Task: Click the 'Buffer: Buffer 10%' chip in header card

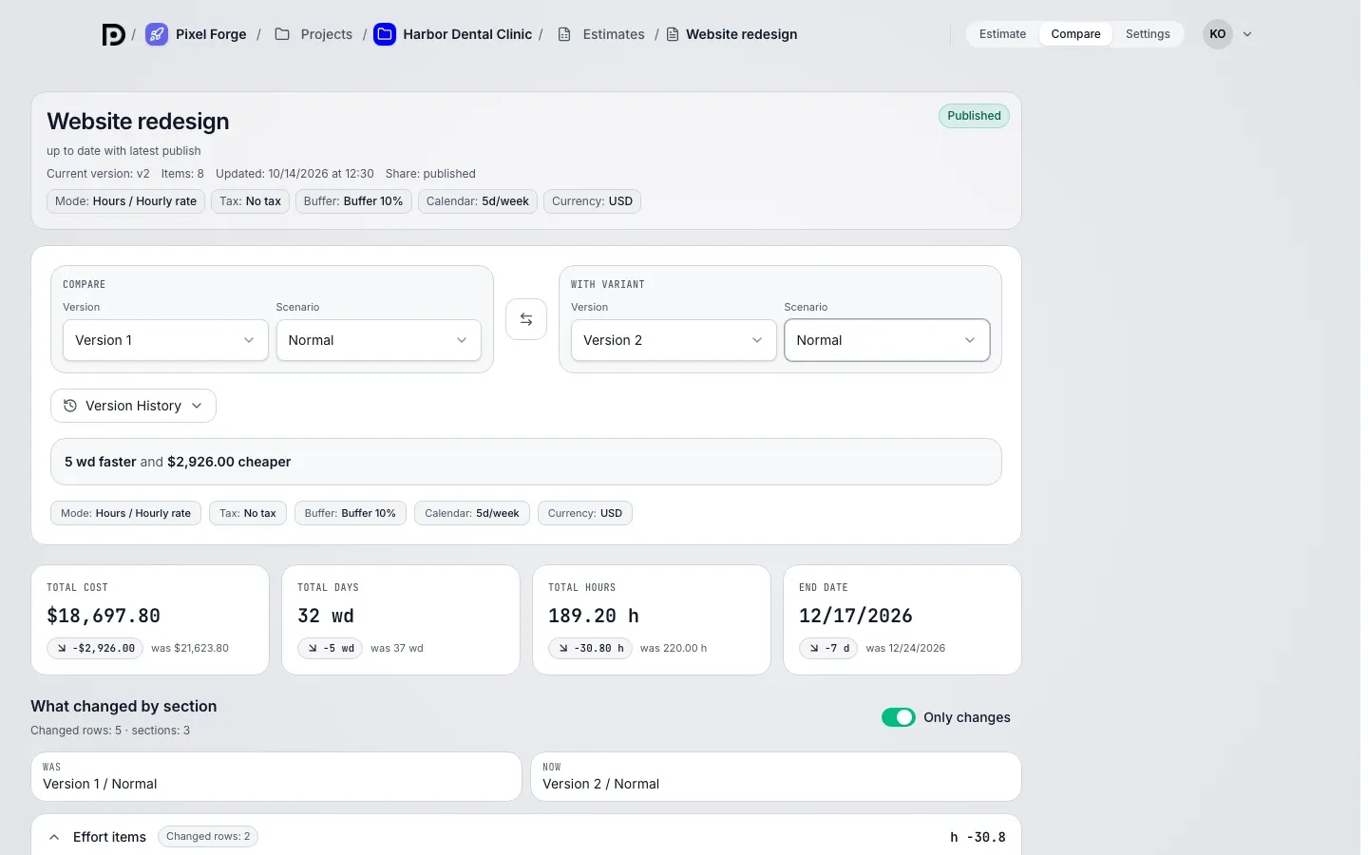Action: tap(353, 201)
